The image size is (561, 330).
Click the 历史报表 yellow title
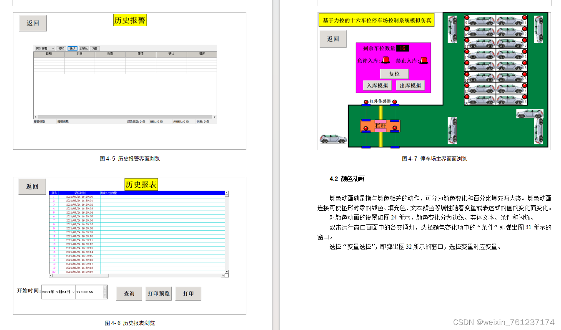tap(141, 185)
